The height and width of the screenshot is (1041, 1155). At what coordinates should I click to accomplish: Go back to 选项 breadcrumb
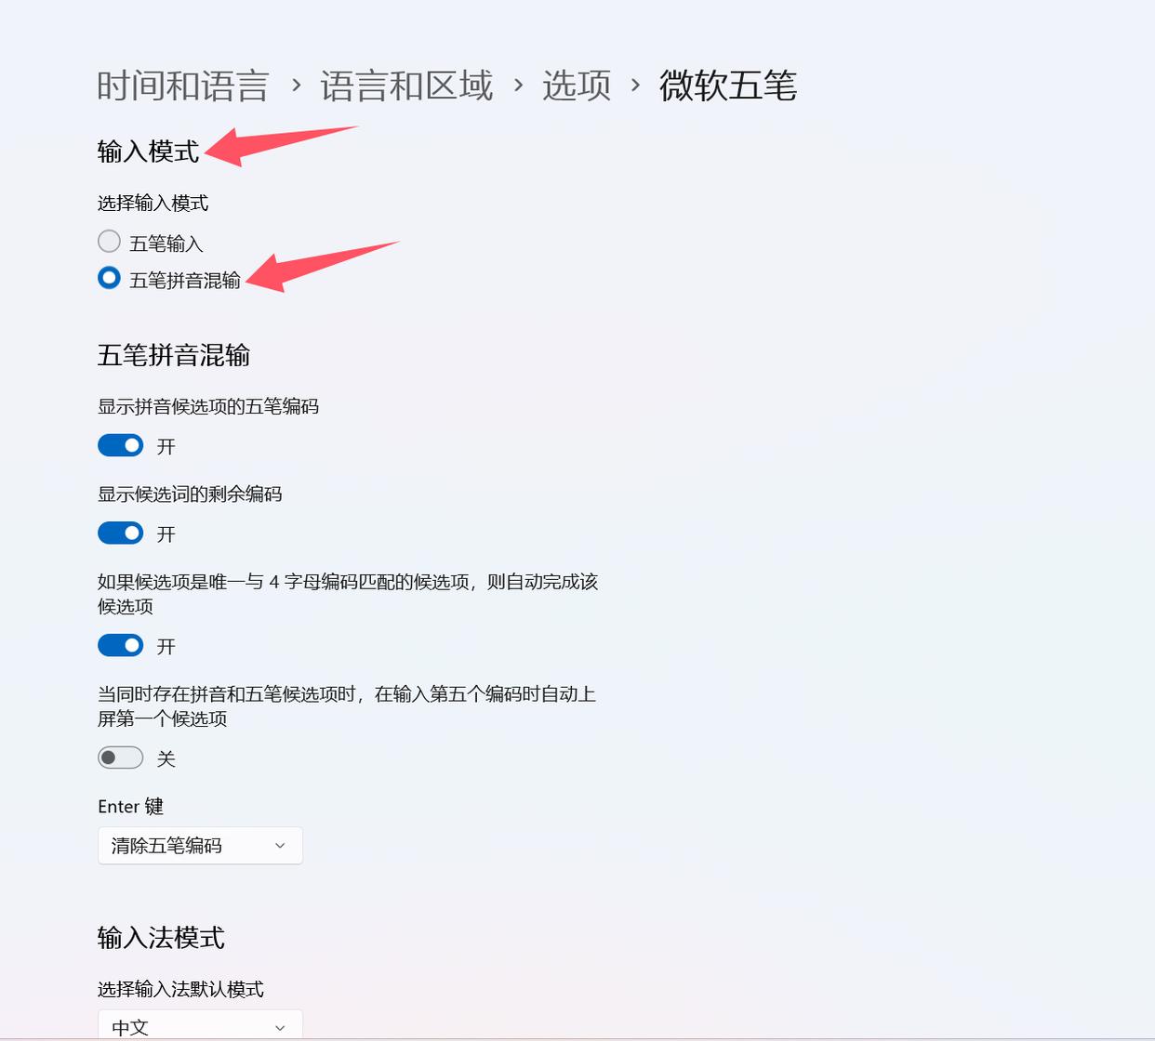click(577, 86)
